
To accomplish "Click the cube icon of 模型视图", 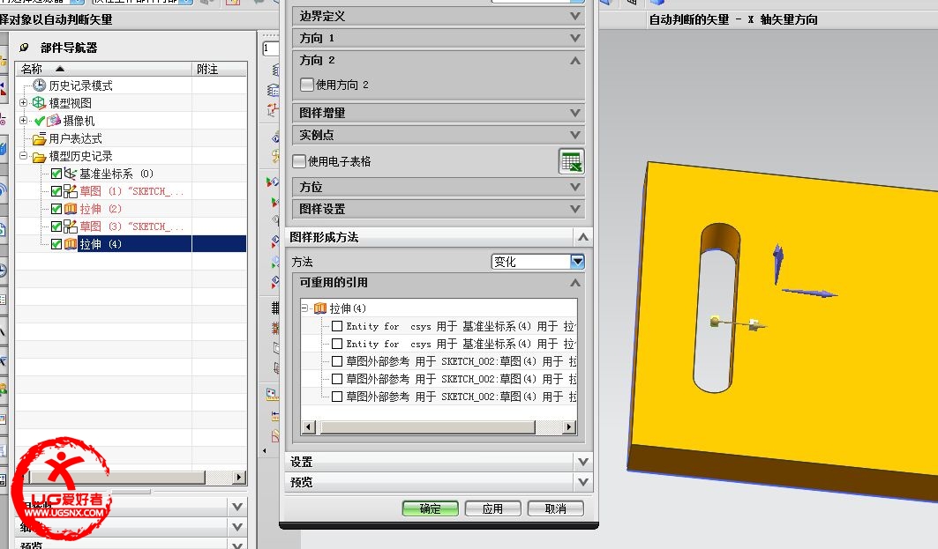I will pyautogui.click(x=39, y=103).
